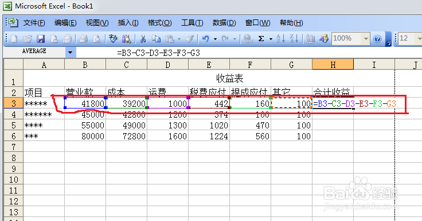Click the AVERAGE name box
Image resolution: width=422 pixels, height=221 pixels.
pos(34,53)
